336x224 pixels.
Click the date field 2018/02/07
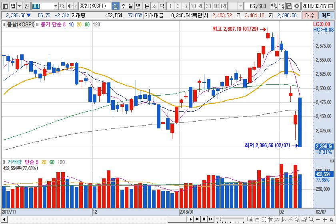tap(314, 6)
